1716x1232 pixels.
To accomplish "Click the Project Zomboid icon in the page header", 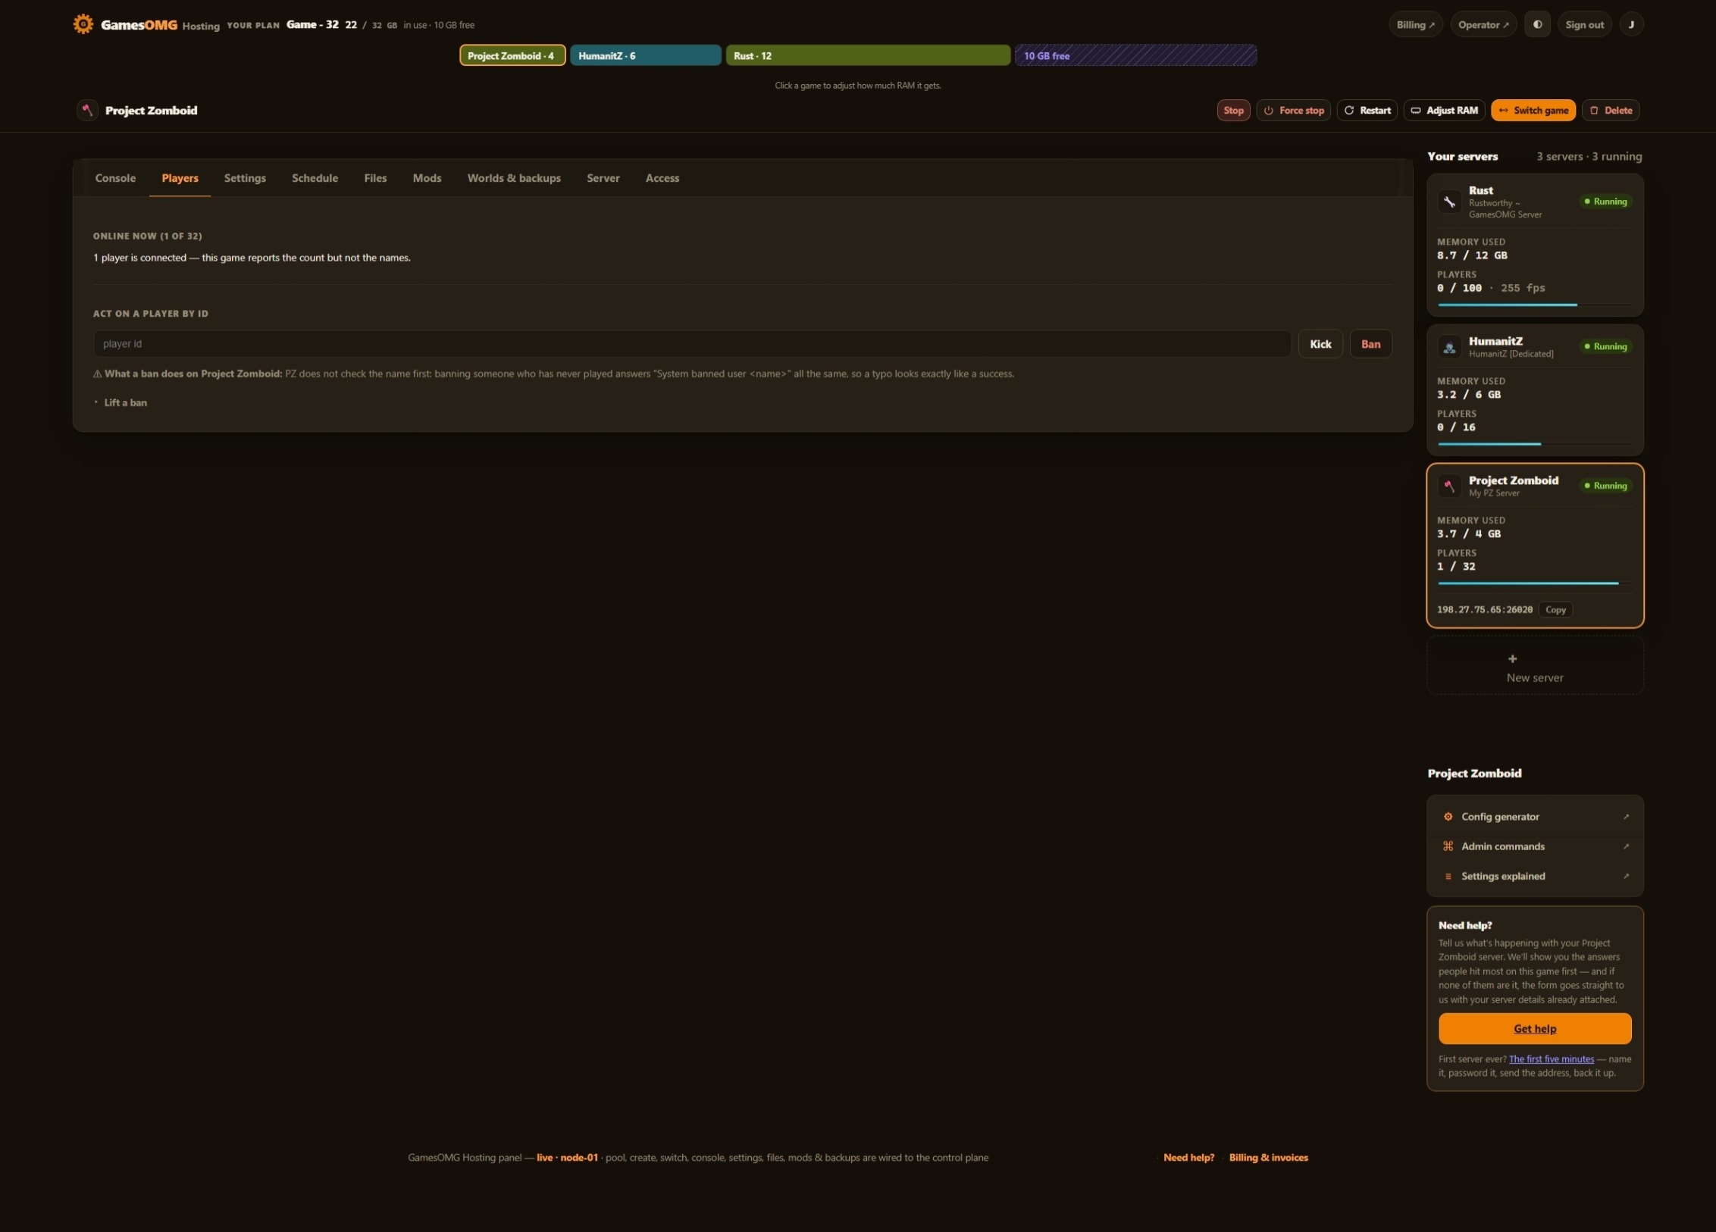I will pos(87,110).
